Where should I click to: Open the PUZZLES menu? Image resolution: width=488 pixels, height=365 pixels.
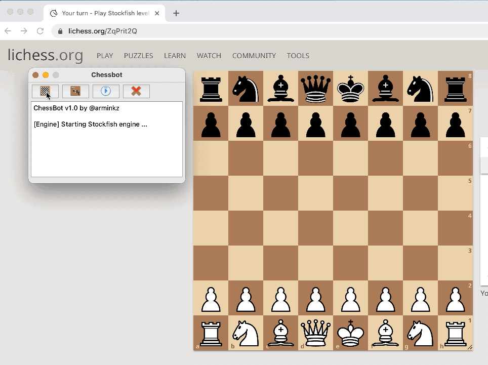tap(138, 56)
